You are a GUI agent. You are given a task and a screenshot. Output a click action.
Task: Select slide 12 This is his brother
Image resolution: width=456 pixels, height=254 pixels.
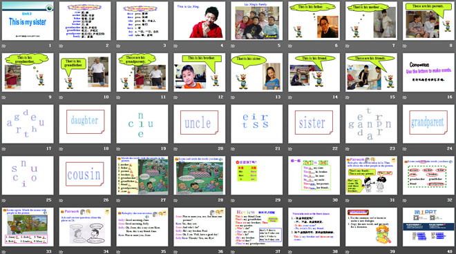(x=200, y=72)
